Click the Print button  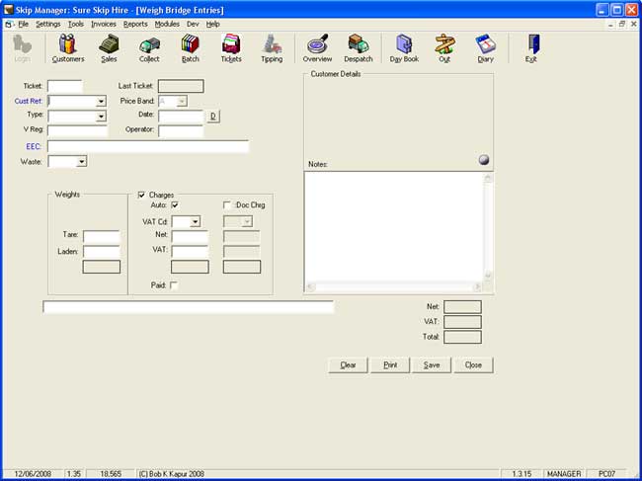(390, 364)
